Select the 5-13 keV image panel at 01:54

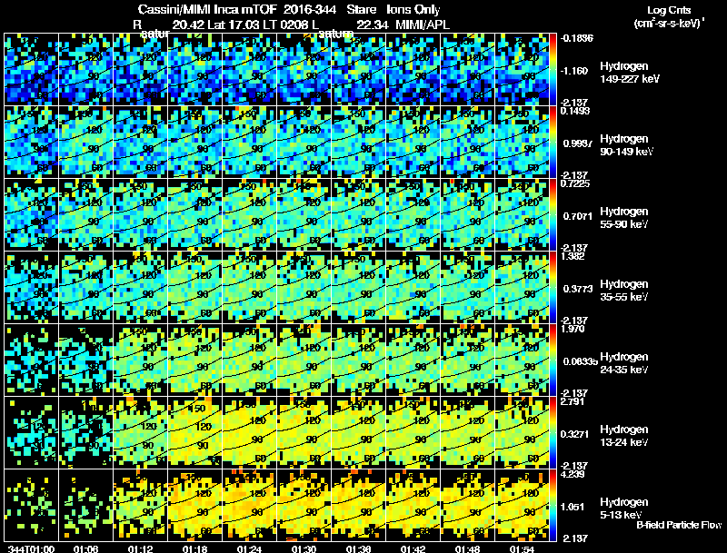[x=523, y=505]
